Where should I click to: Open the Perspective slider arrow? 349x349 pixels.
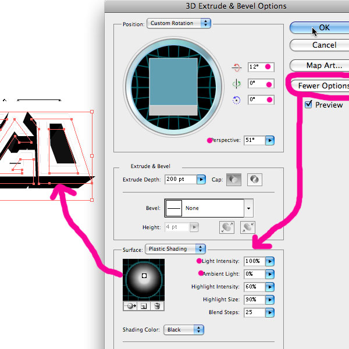coord(270,140)
